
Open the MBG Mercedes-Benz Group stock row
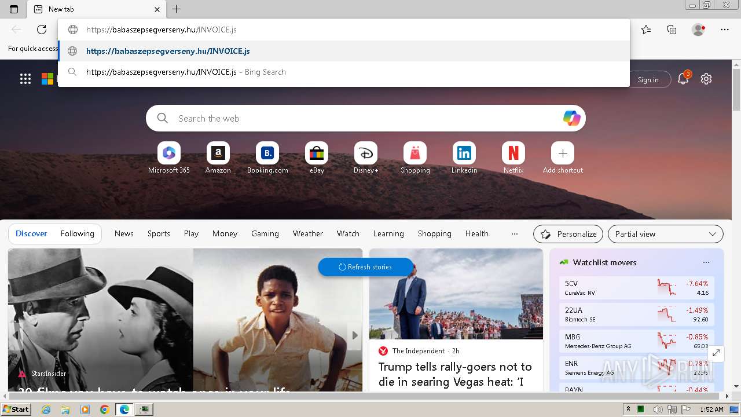(x=637, y=341)
